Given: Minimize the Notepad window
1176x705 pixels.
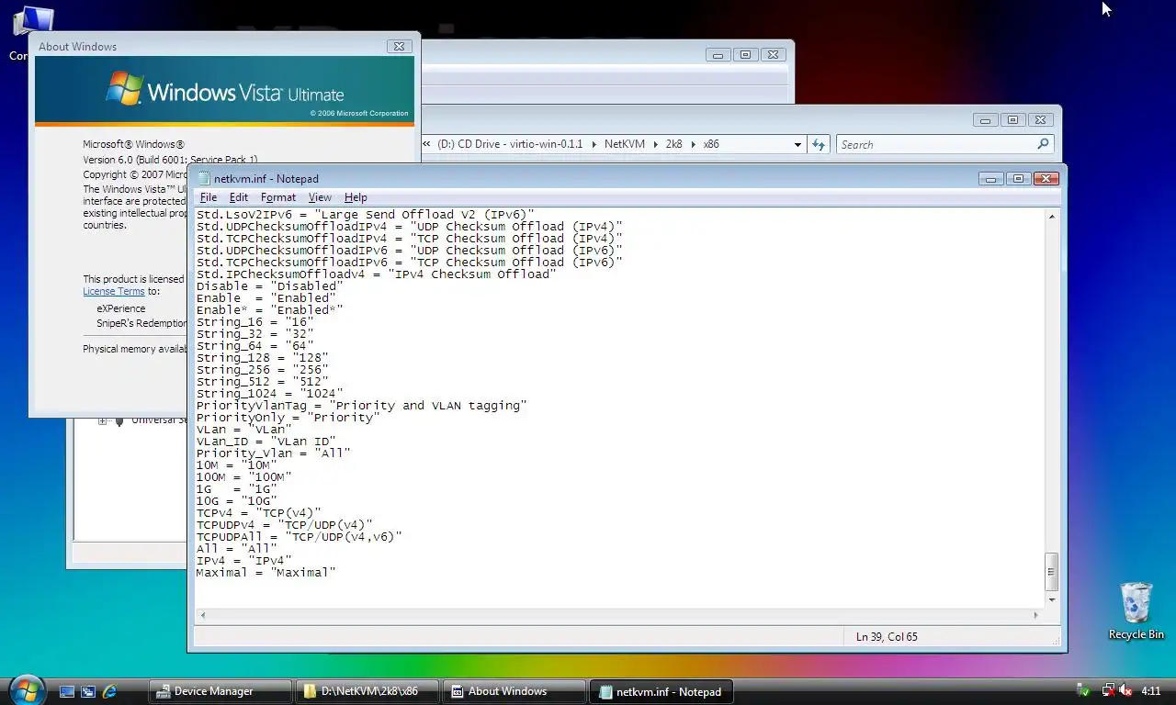Looking at the screenshot, I should pos(990,178).
